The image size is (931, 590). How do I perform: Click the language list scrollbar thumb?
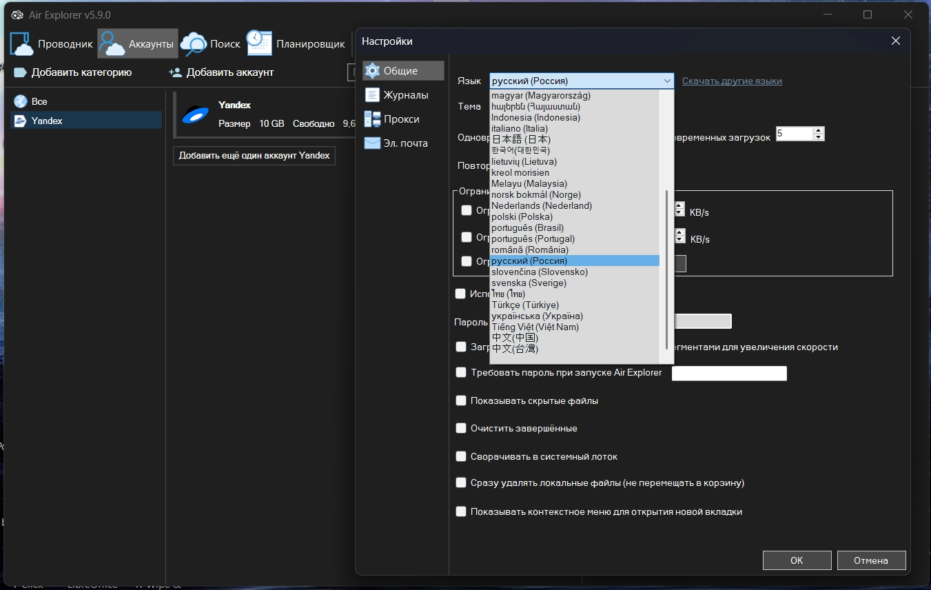pos(666,269)
